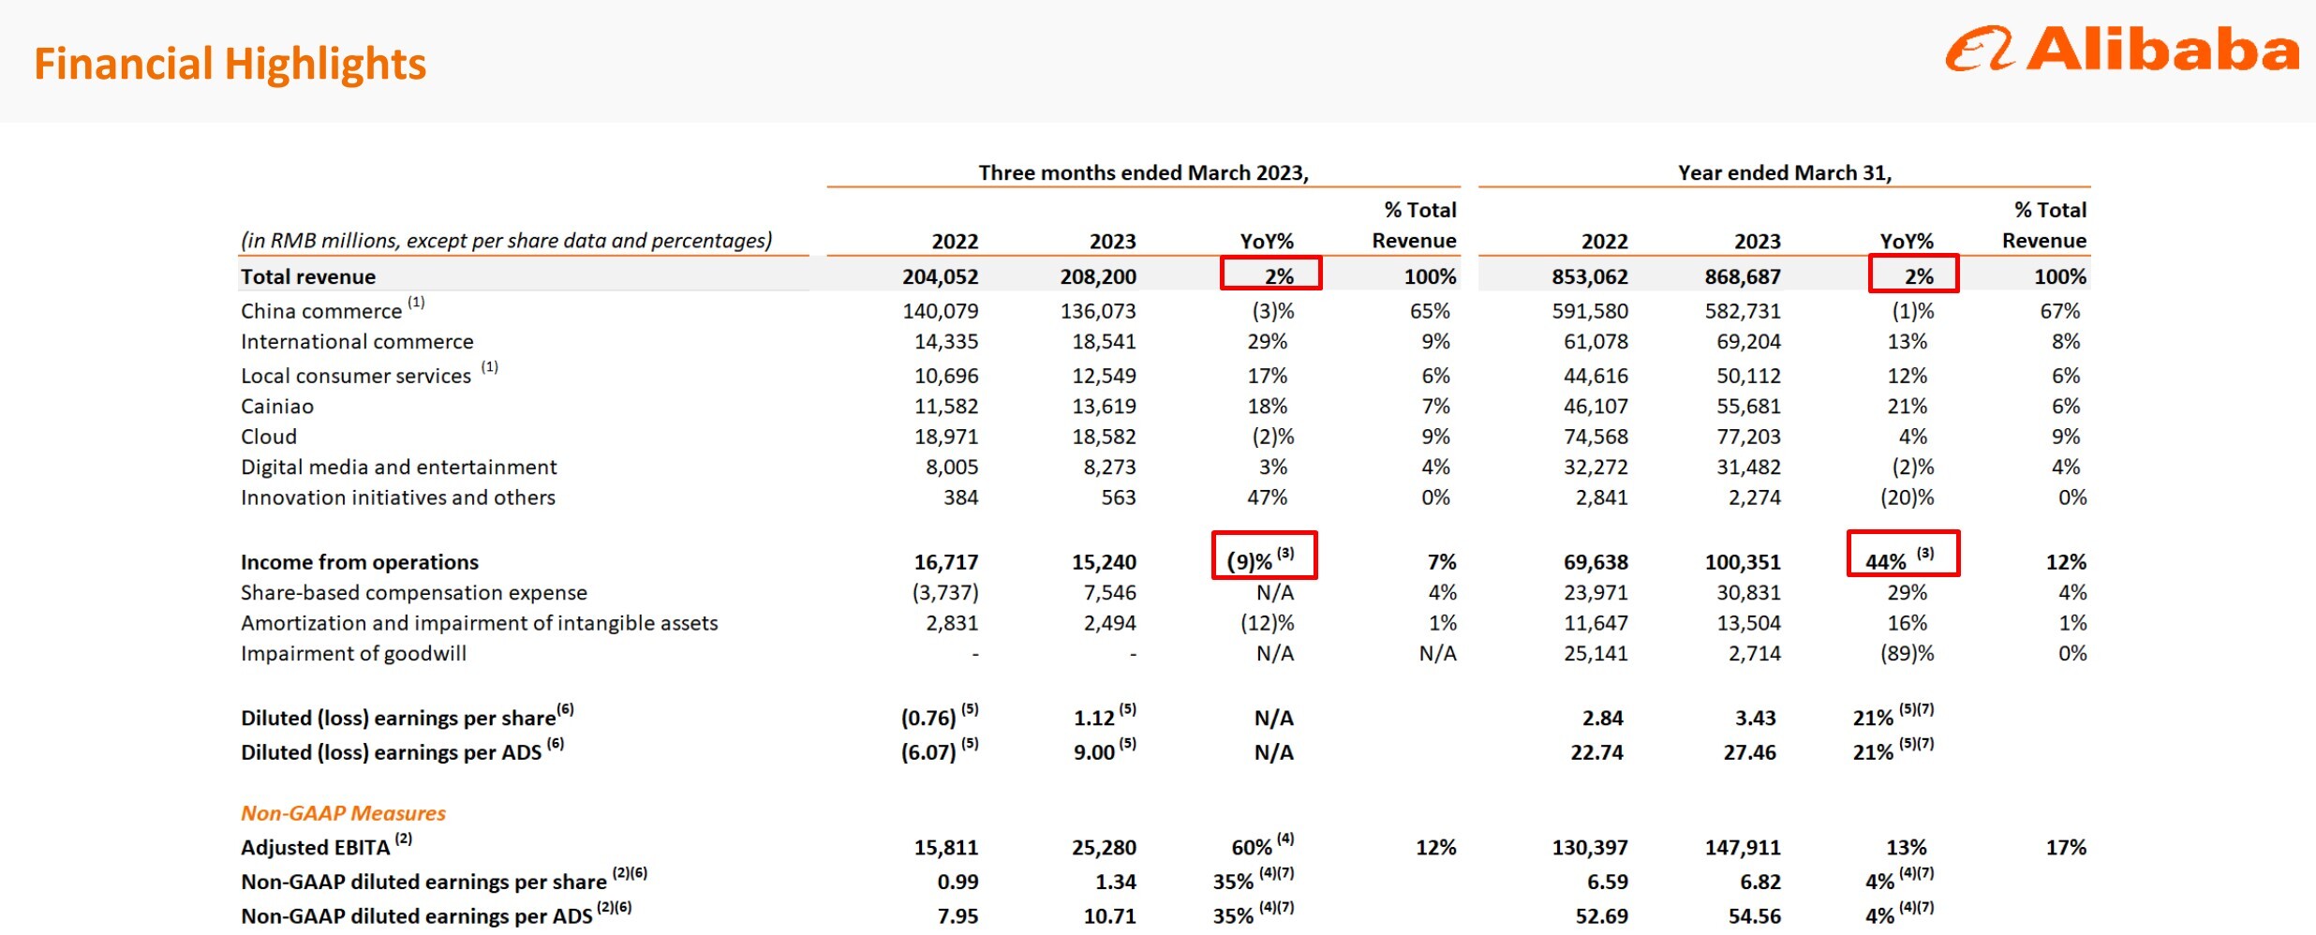Click Impairment of goodwill label
This screenshot has width=2316, height=935.
pos(353,654)
